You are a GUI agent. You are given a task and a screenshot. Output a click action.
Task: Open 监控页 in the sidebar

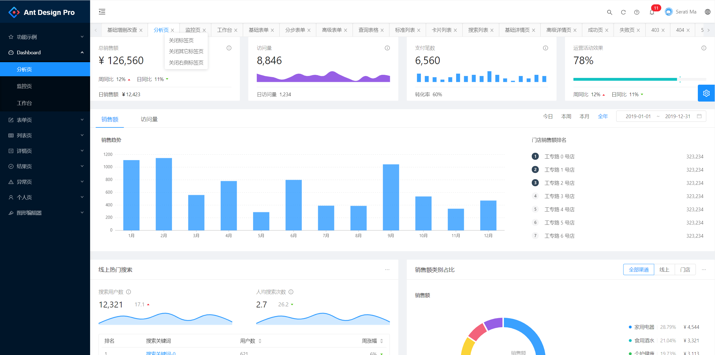point(45,86)
